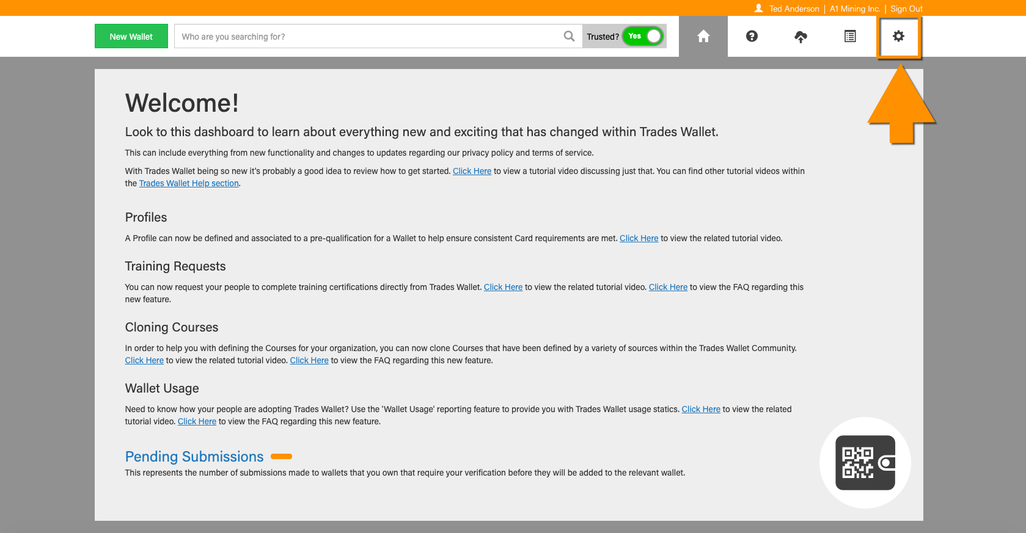Image resolution: width=1026 pixels, height=533 pixels.
Task: Focus the 'Who are you searching for?' field
Action: [367, 37]
